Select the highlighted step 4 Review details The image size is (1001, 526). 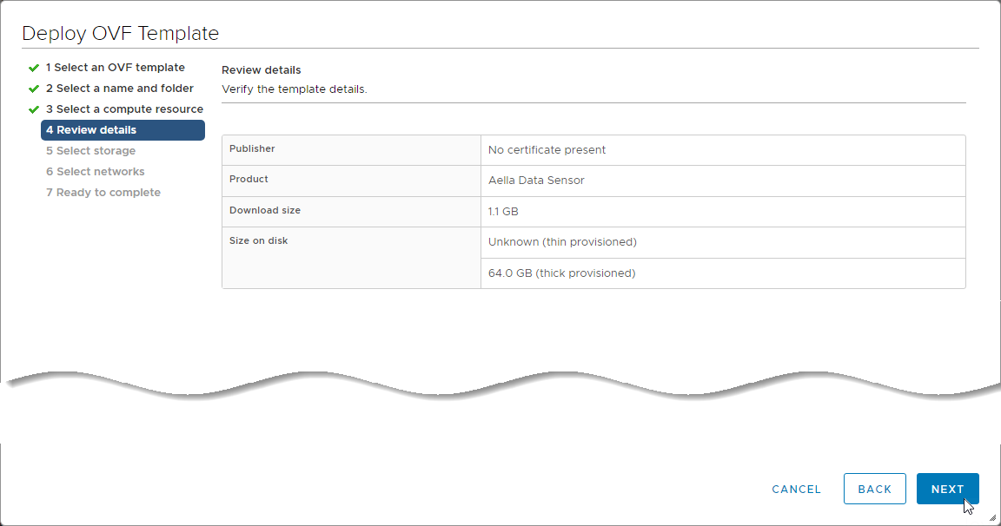pyautogui.click(x=123, y=130)
